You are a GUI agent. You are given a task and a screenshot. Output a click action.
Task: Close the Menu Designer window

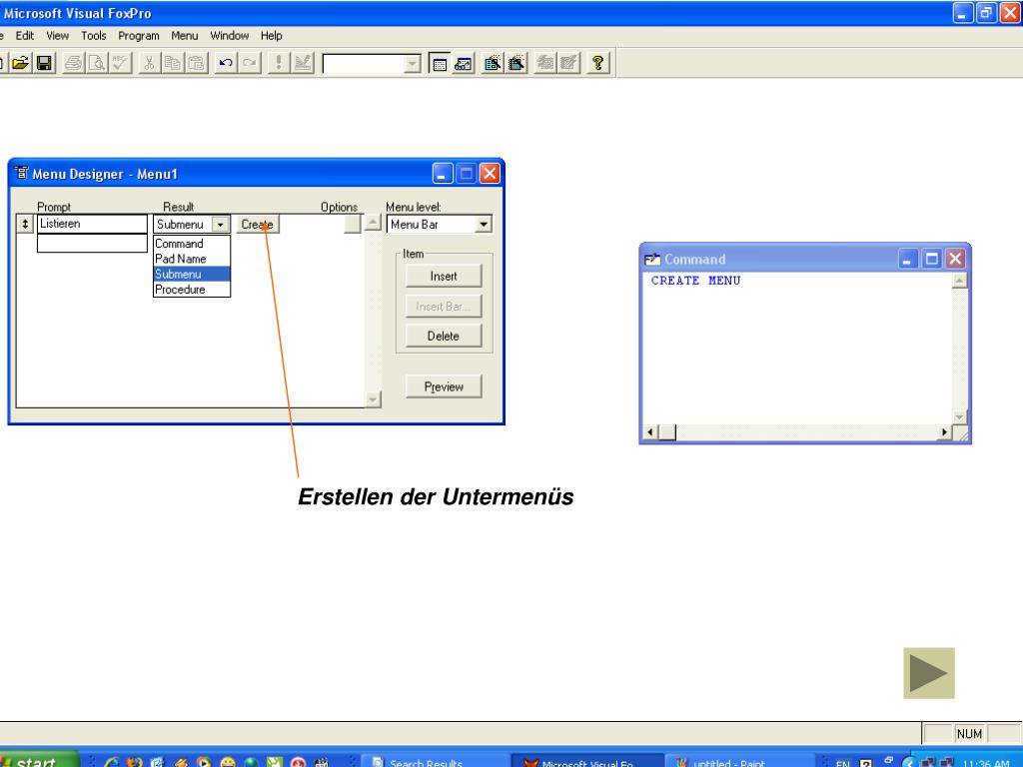pos(490,174)
